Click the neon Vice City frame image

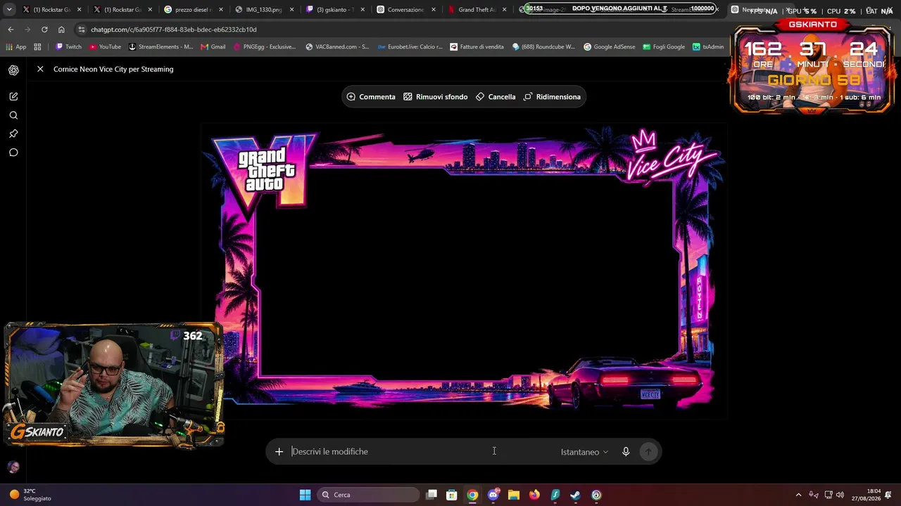(464, 271)
